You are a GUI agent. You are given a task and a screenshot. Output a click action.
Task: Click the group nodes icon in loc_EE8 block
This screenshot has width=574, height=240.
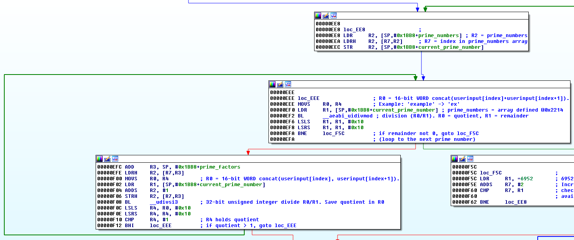tap(334, 16)
